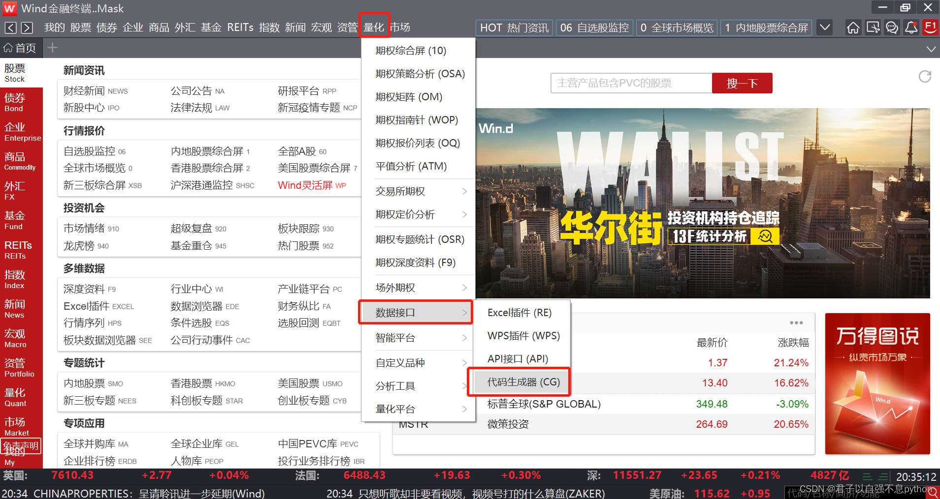Select Excel插件 (RE) submenu item

523,313
